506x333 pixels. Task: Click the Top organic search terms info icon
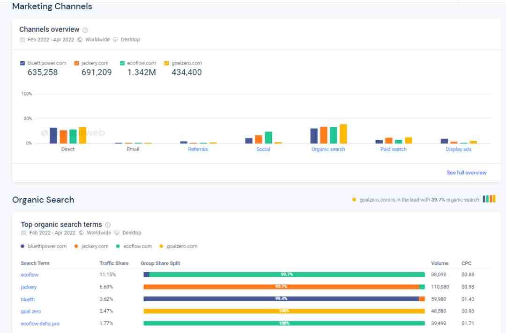tap(108, 225)
